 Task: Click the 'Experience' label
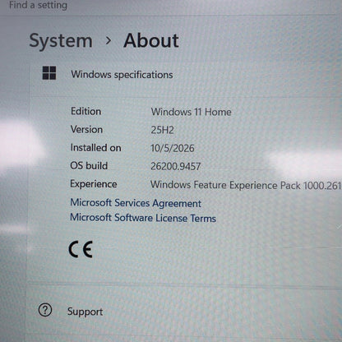94,184
